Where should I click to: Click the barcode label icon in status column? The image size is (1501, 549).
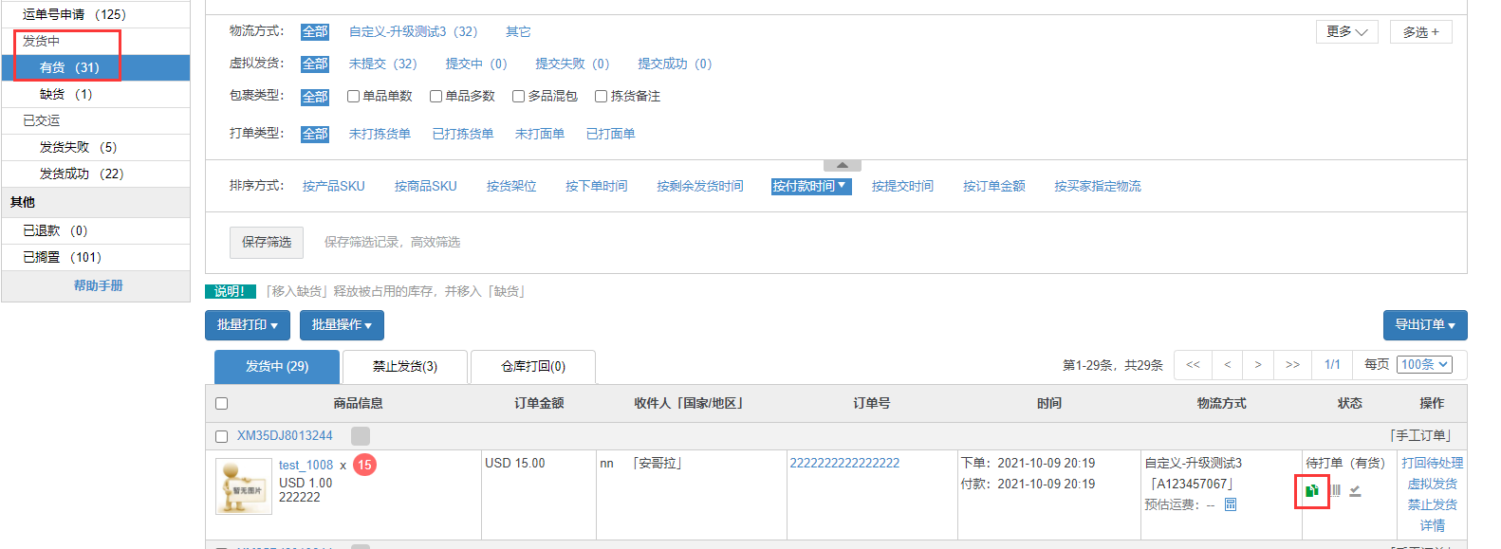[x=1335, y=490]
